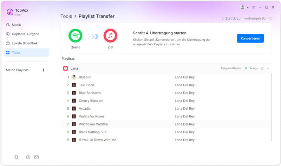Click the Musik headphones icon
Screen dimensions: 281x166
tap(8, 25)
